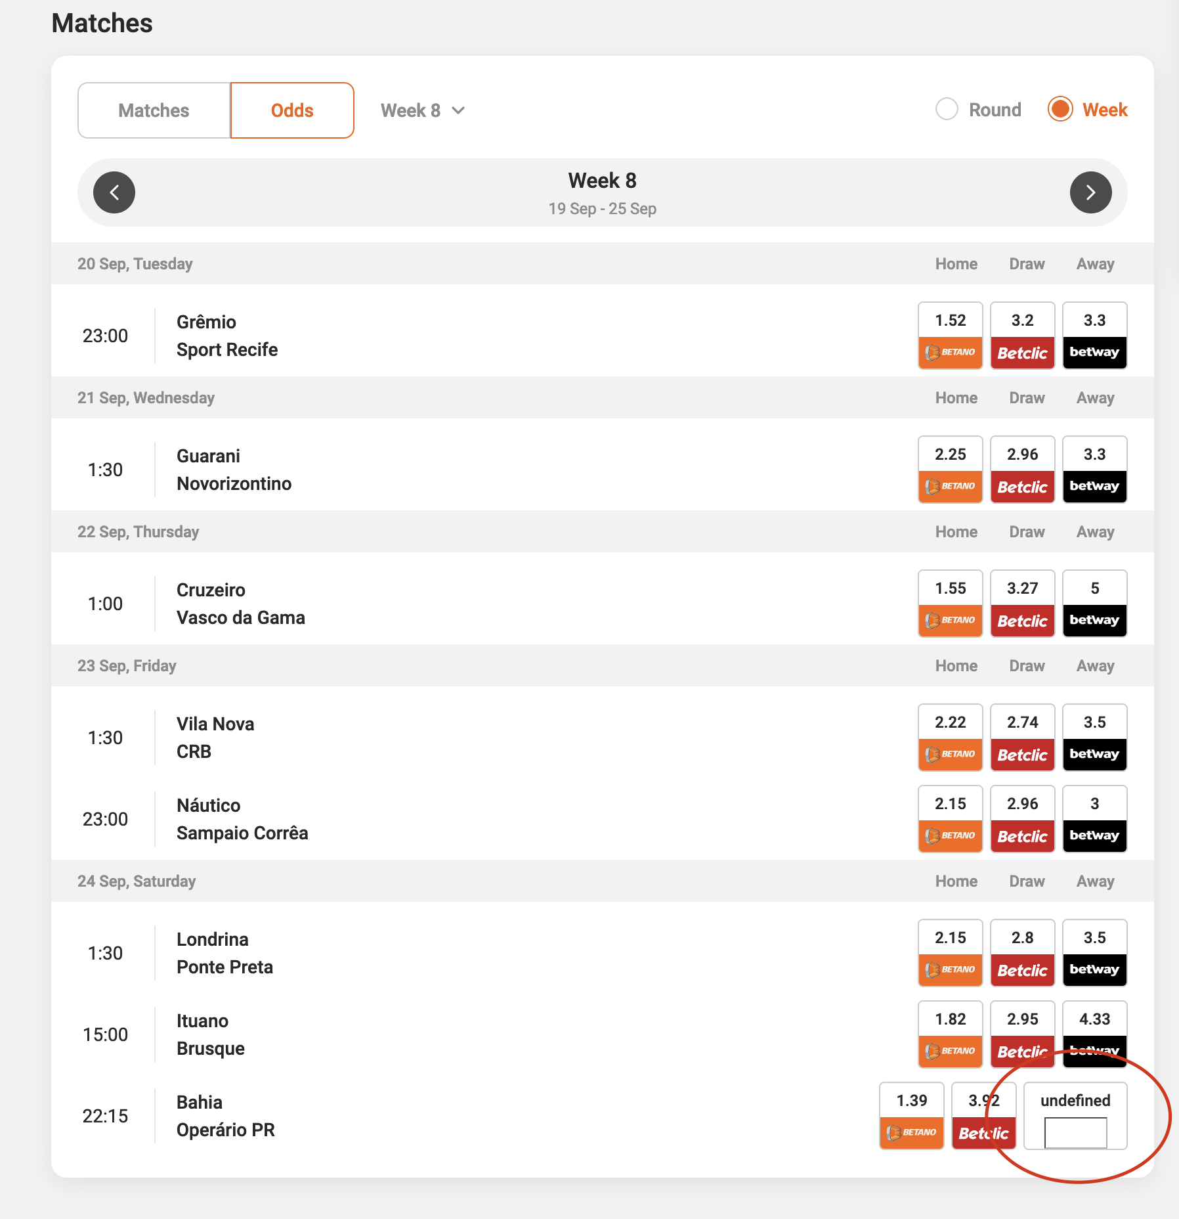Viewport: 1179px width, 1219px height.
Task: Click the 5 betway odds for Vasco da Gama
Action: (1094, 602)
